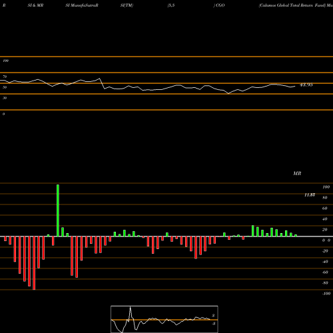
Task: Open the mini overview chart thumbnail
Action: click(165, 319)
